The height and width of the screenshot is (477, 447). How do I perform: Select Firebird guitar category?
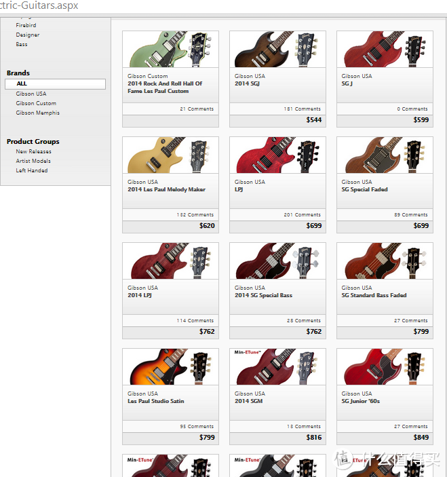[x=26, y=25]
